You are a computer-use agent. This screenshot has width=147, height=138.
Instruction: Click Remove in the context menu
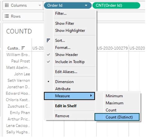point(69,116)
